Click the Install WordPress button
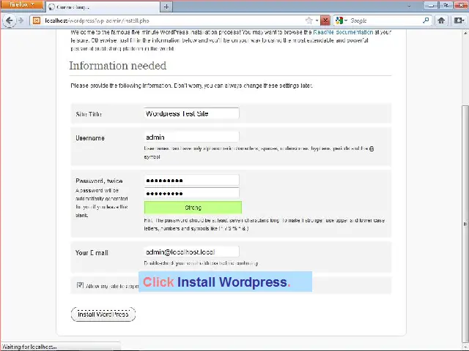This screenshot has width=469, height=351. 103,314
